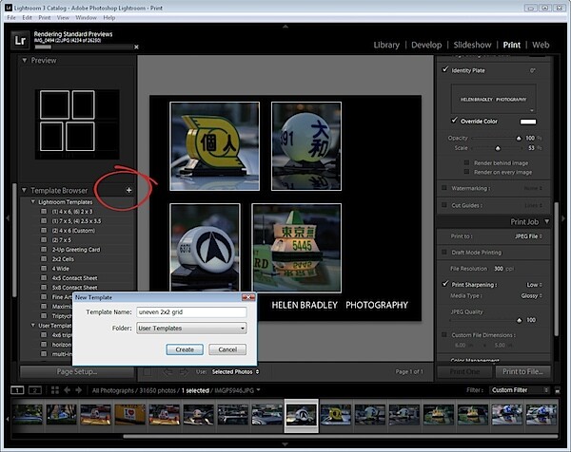Click the plus icon in Template Browser
This screenshot has height=452, width=571.
128,190
